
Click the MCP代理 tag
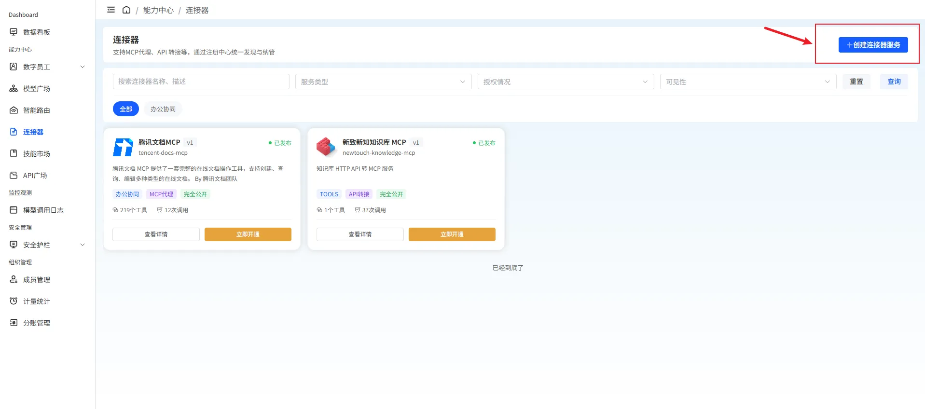161,194
